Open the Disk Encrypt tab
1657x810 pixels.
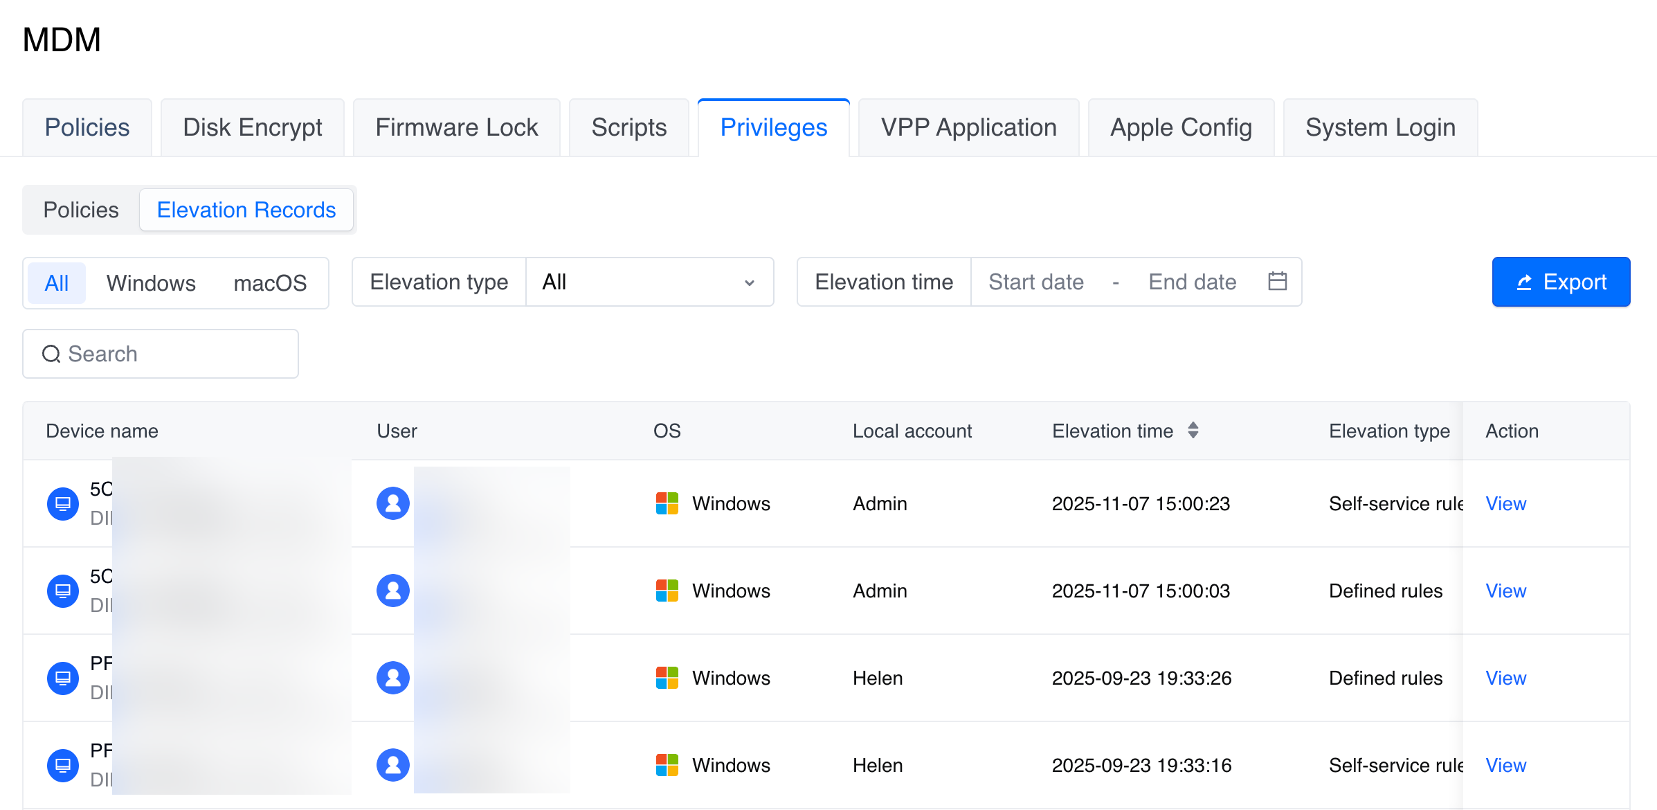[x=253, y=127]
